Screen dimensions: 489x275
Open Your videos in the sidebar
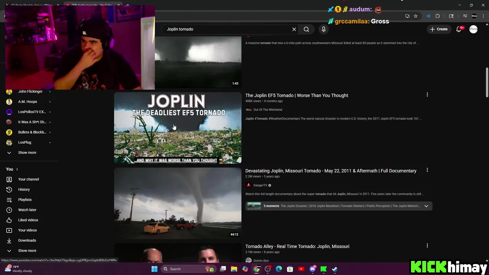coord(28,230)
